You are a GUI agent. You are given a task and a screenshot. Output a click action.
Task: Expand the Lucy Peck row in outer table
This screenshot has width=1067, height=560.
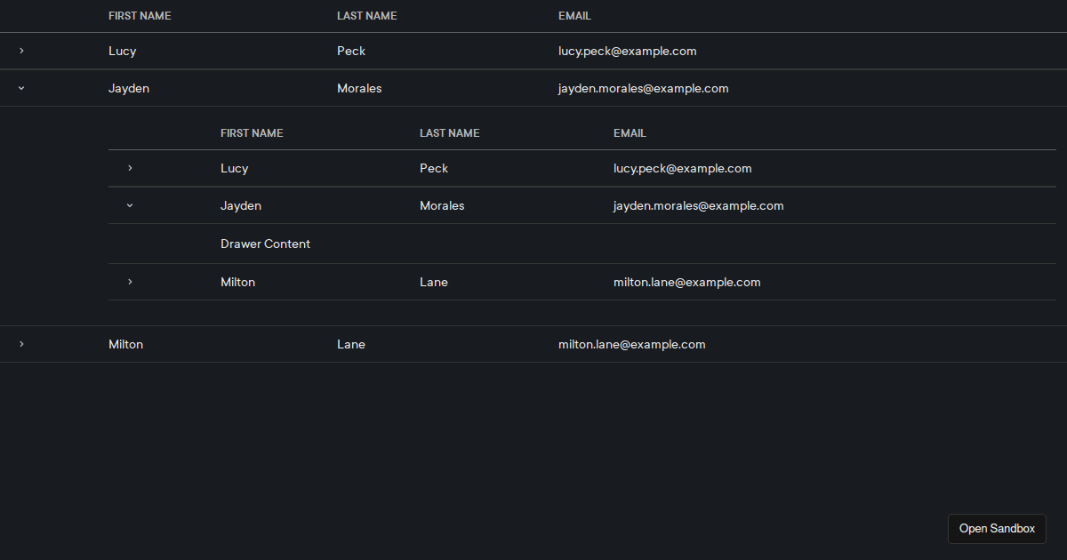(x=20, y=51)
